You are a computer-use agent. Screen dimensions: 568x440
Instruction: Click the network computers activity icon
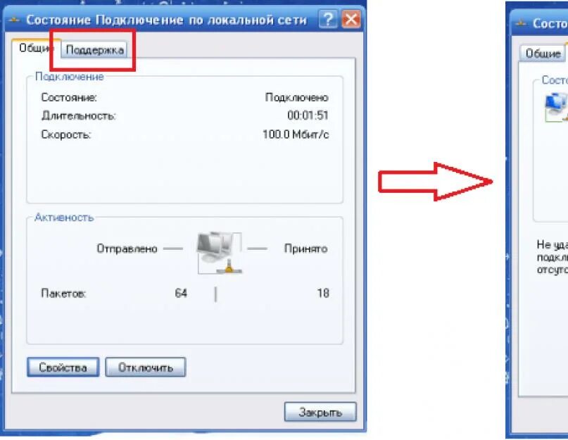(x=220, y=253)
